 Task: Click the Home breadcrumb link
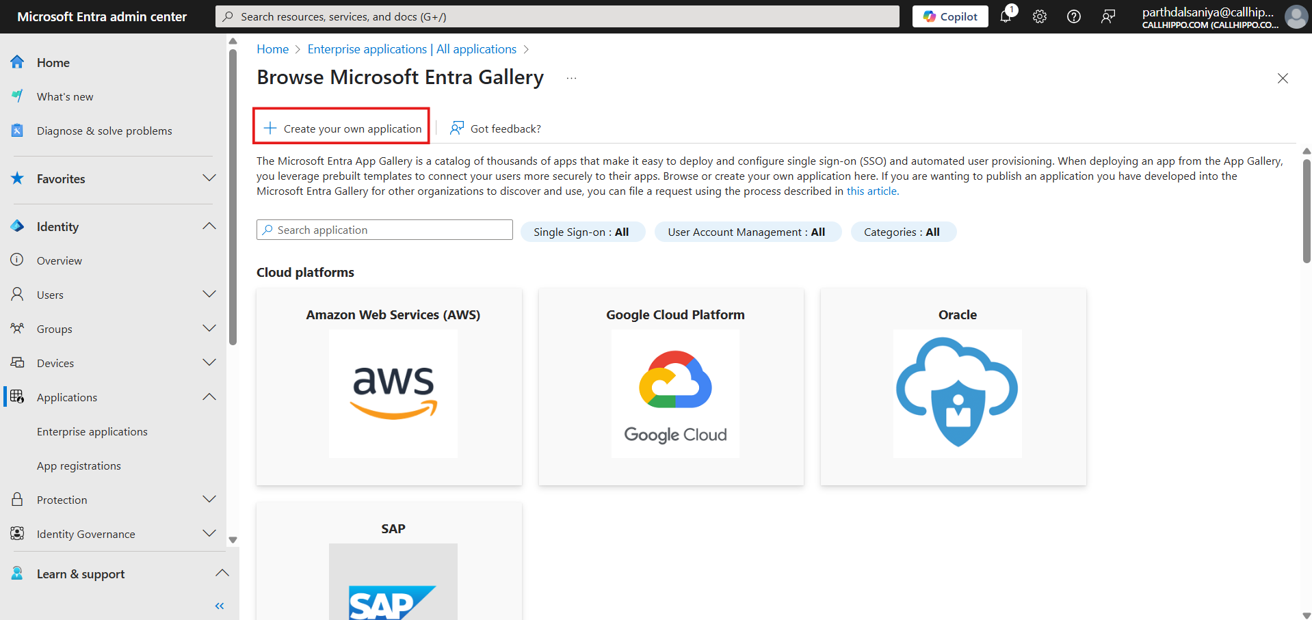point(272,49)
